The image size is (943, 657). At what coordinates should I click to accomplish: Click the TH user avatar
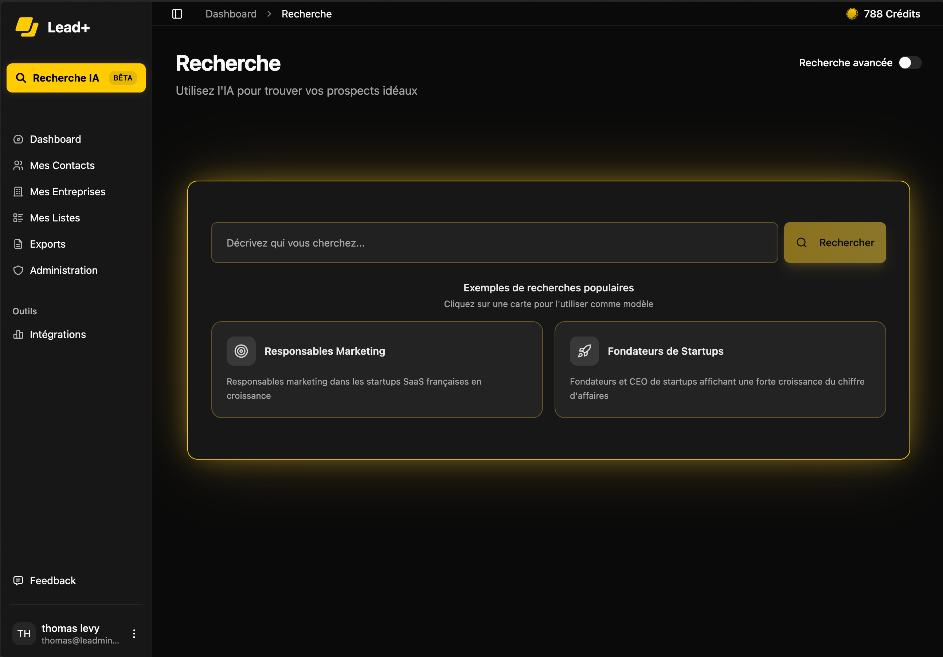tap(24, 634)
